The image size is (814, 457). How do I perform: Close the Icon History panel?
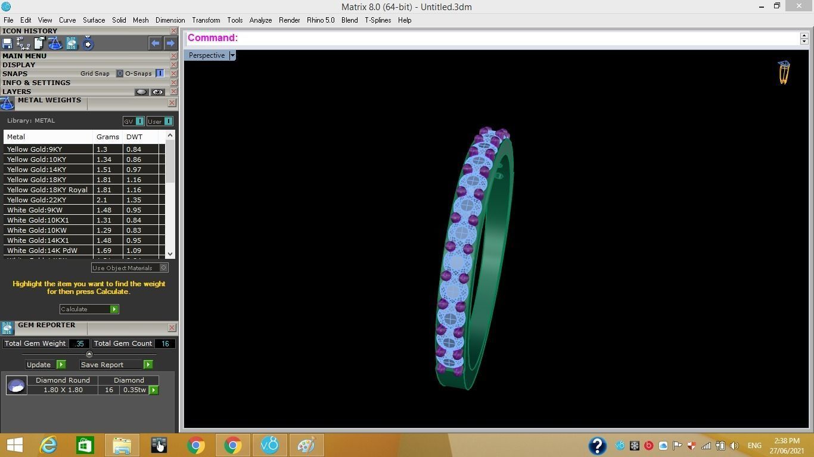173,31
